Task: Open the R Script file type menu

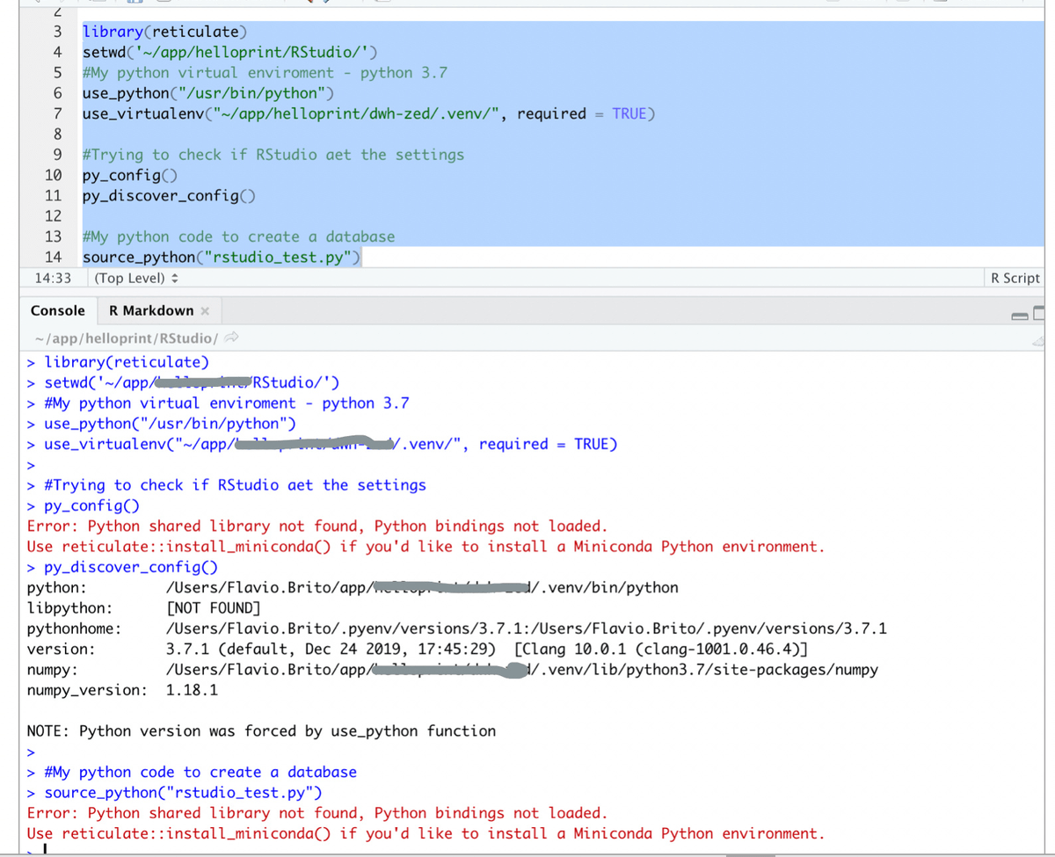Action: (1015, 278)
